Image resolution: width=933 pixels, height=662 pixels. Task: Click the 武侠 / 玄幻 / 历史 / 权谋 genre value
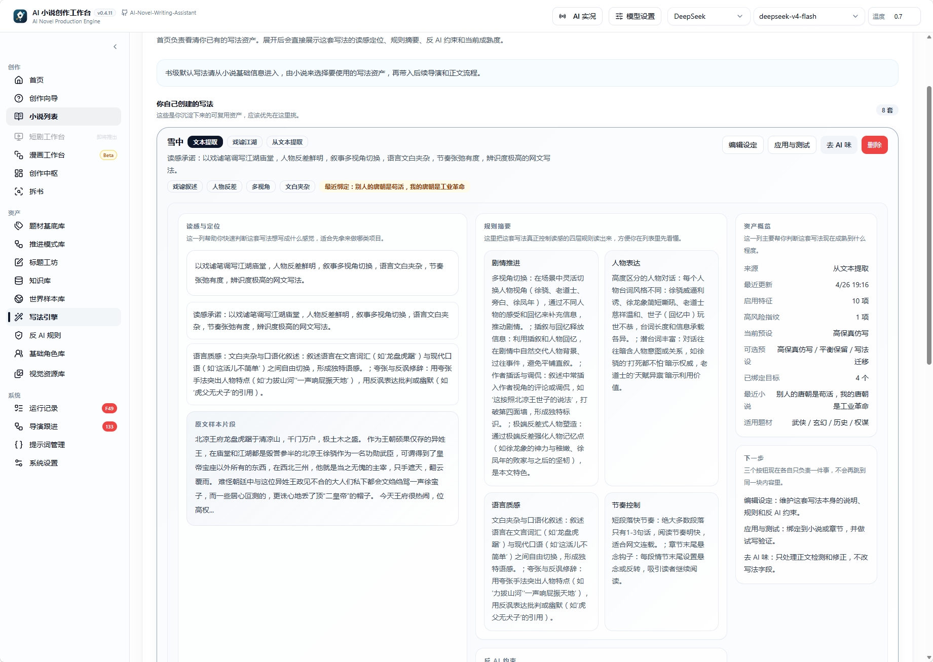(830, 422)
